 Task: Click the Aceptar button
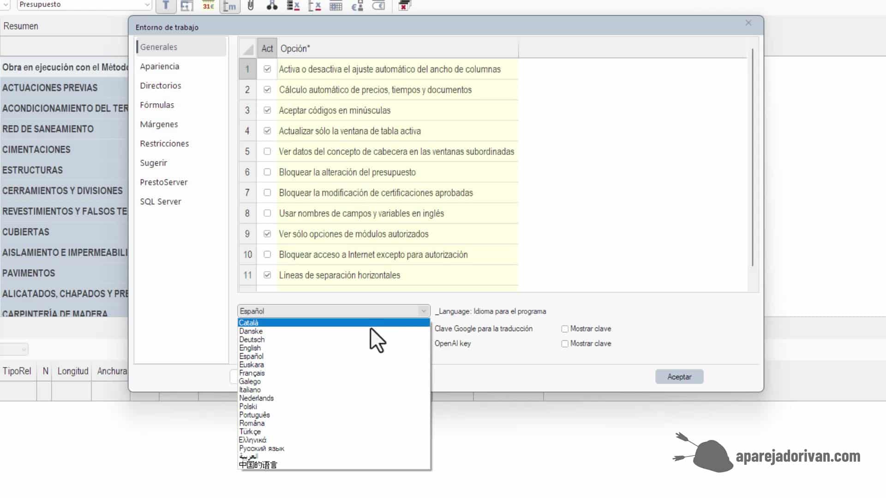[x=679, y=377]
